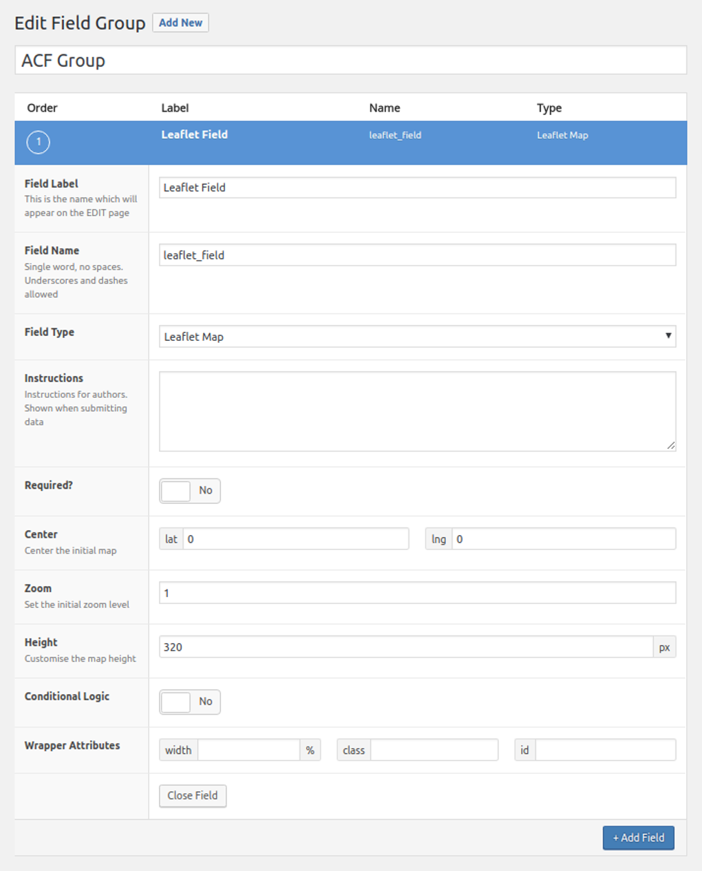Toggle the Conditional Logic switch
The width and height of the screenshot is (702, 871).
(190, 702)
